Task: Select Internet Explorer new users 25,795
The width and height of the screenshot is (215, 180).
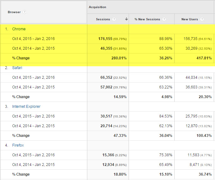Action: 192,116
